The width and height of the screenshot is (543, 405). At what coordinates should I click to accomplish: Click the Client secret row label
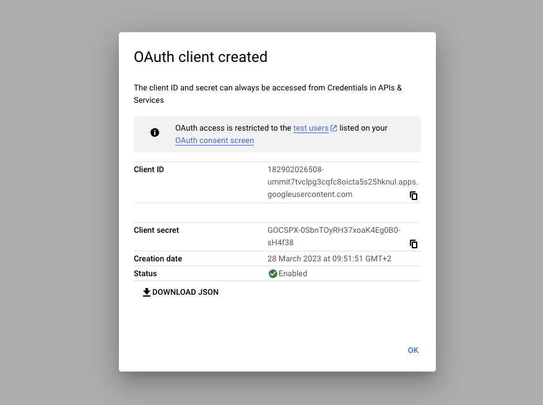(156, 230)
